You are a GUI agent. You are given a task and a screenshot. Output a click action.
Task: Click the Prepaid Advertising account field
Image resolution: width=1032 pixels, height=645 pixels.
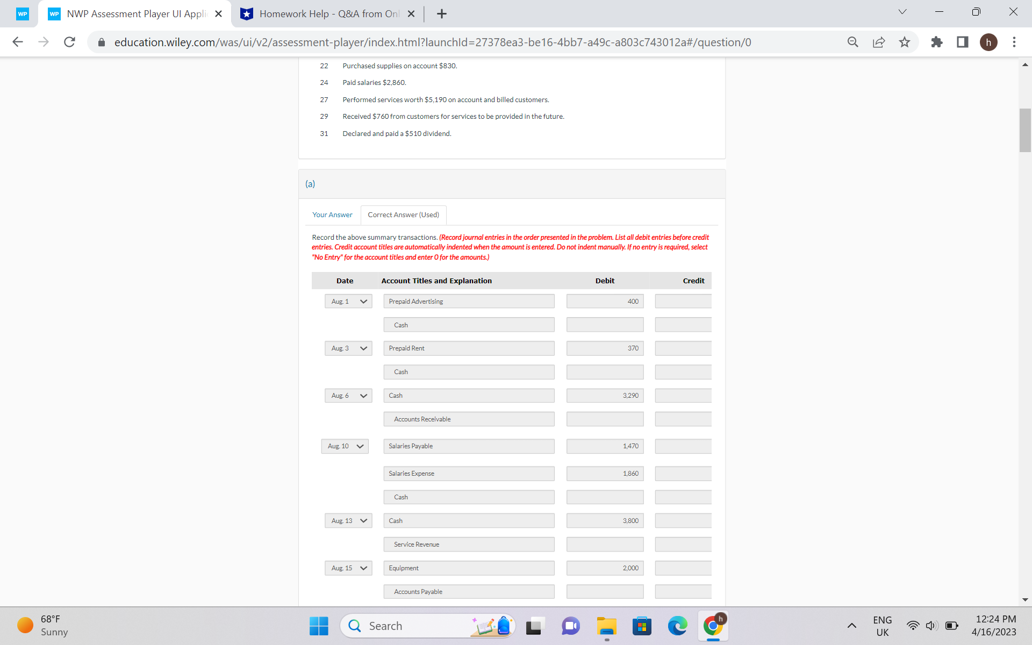(468, 301)
